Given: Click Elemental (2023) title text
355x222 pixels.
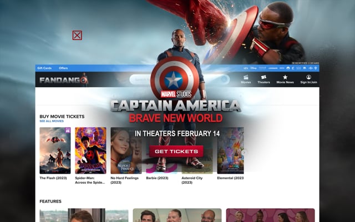Looking at the screenshot, I should tap(231, 178).
